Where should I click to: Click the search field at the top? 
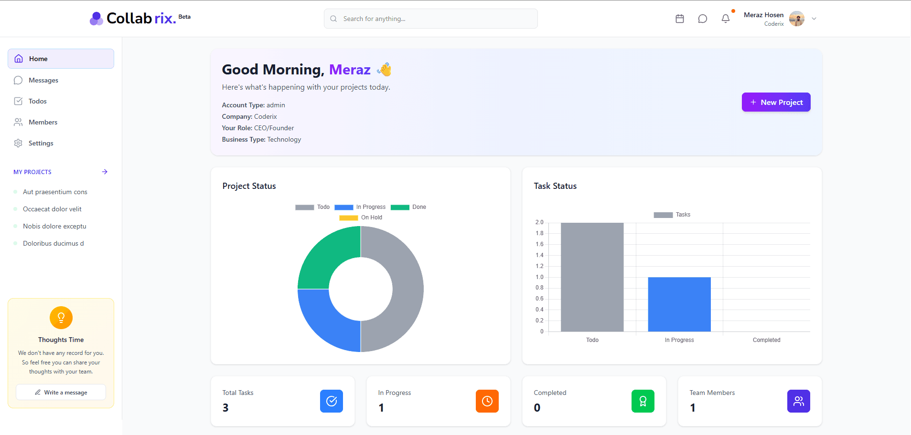point(429,18)
